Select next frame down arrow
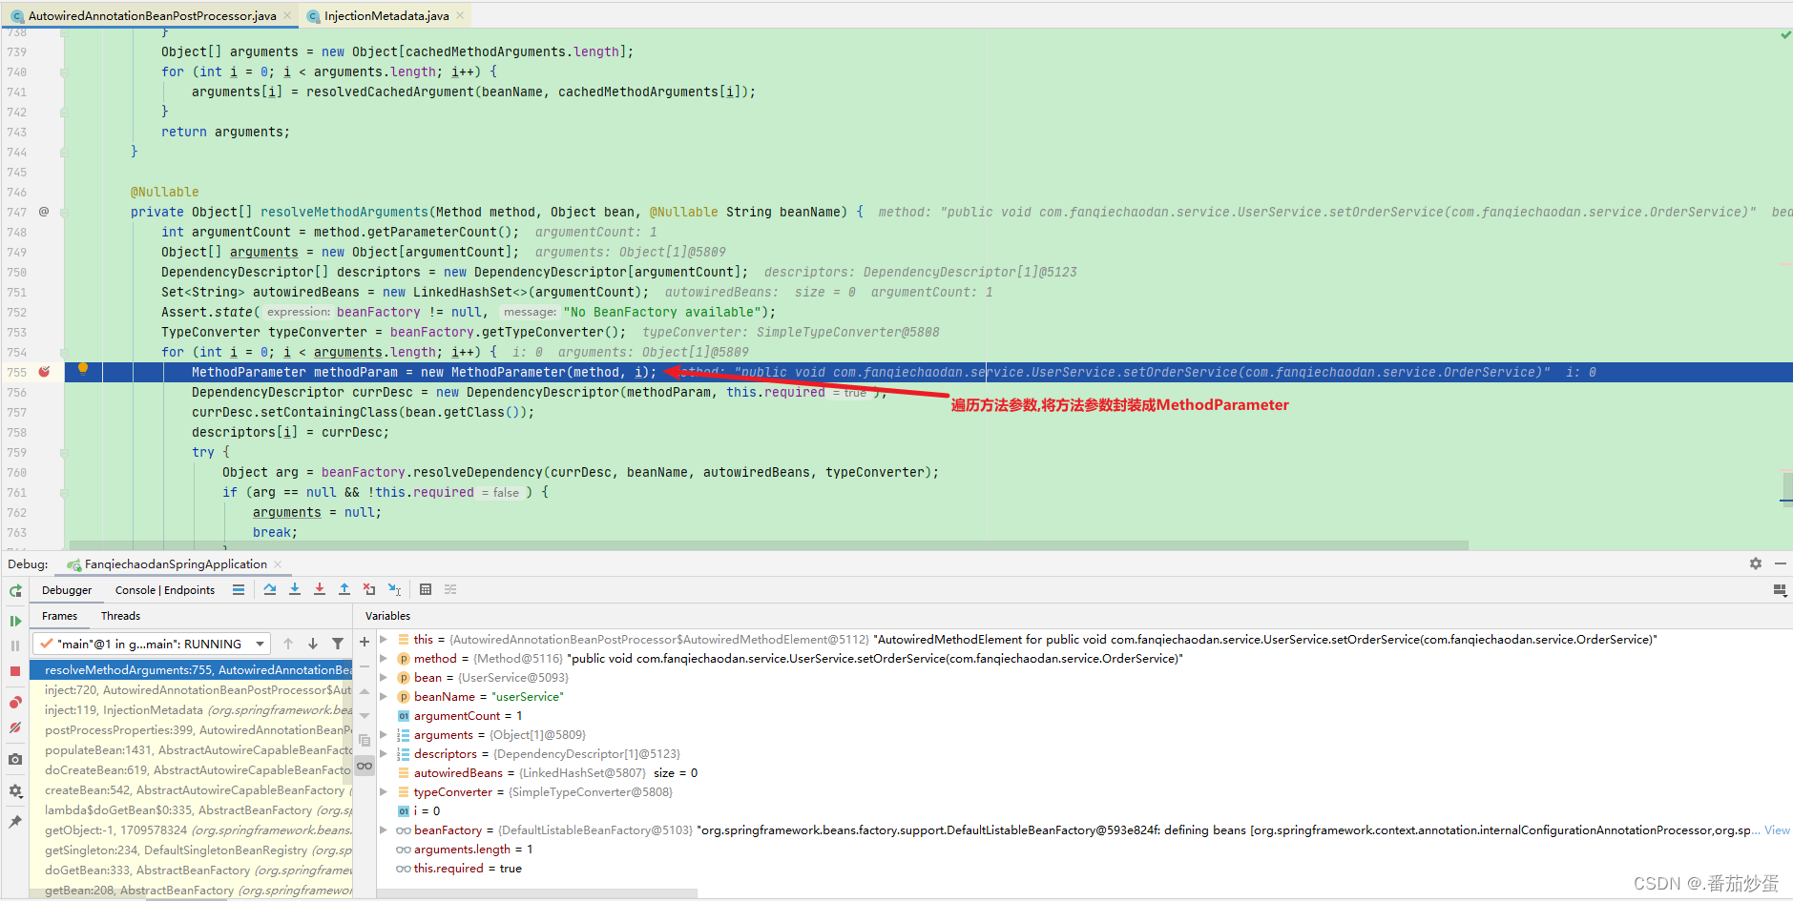1793x901 pixels. point(313,645)
